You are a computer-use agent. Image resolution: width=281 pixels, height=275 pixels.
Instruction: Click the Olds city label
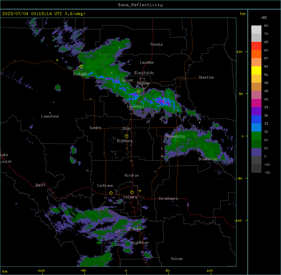click(126, 129)
